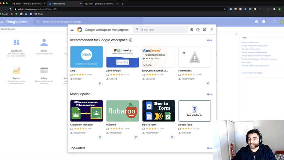The width and height of the screenshot is (284, 160).
Task: Open the Billing tile in Admin console
Action: 44,75
